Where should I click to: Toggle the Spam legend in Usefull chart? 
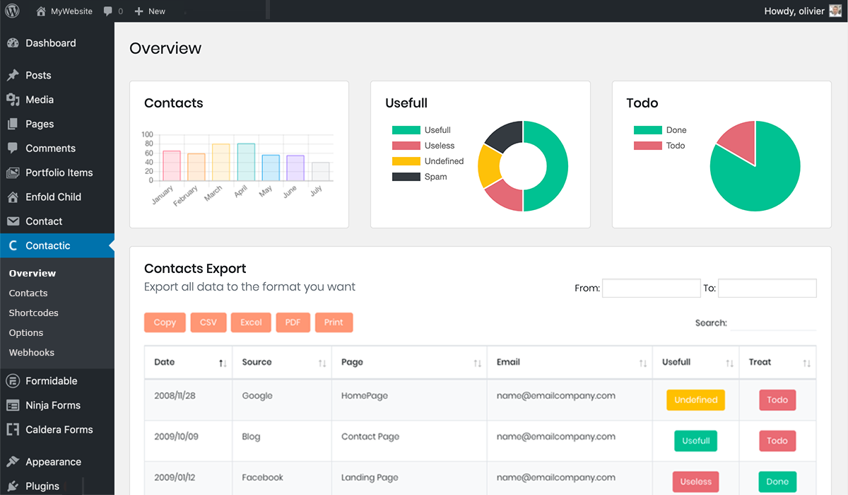point(420,177)
